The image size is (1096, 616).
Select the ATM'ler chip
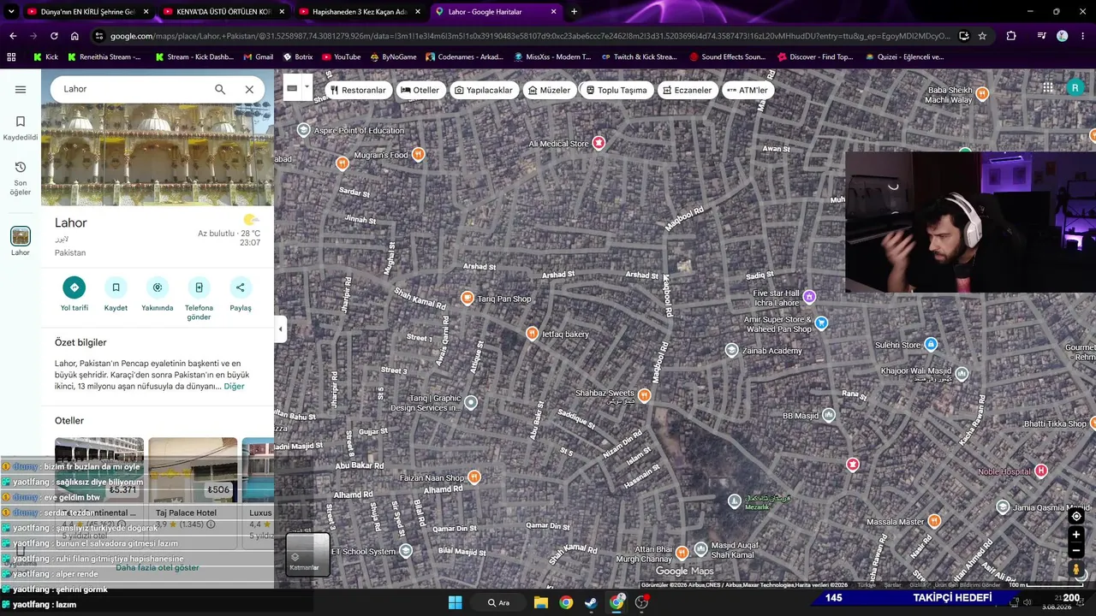coord(748,90)
